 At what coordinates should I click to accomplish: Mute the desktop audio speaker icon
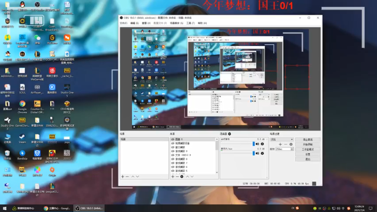coord(257,144)
